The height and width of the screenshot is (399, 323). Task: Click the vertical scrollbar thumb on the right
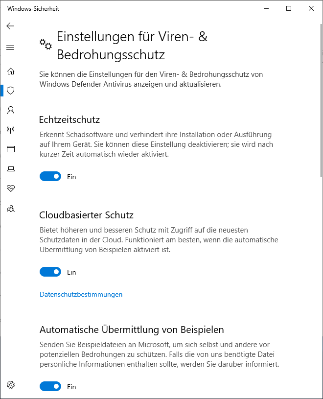321,100
